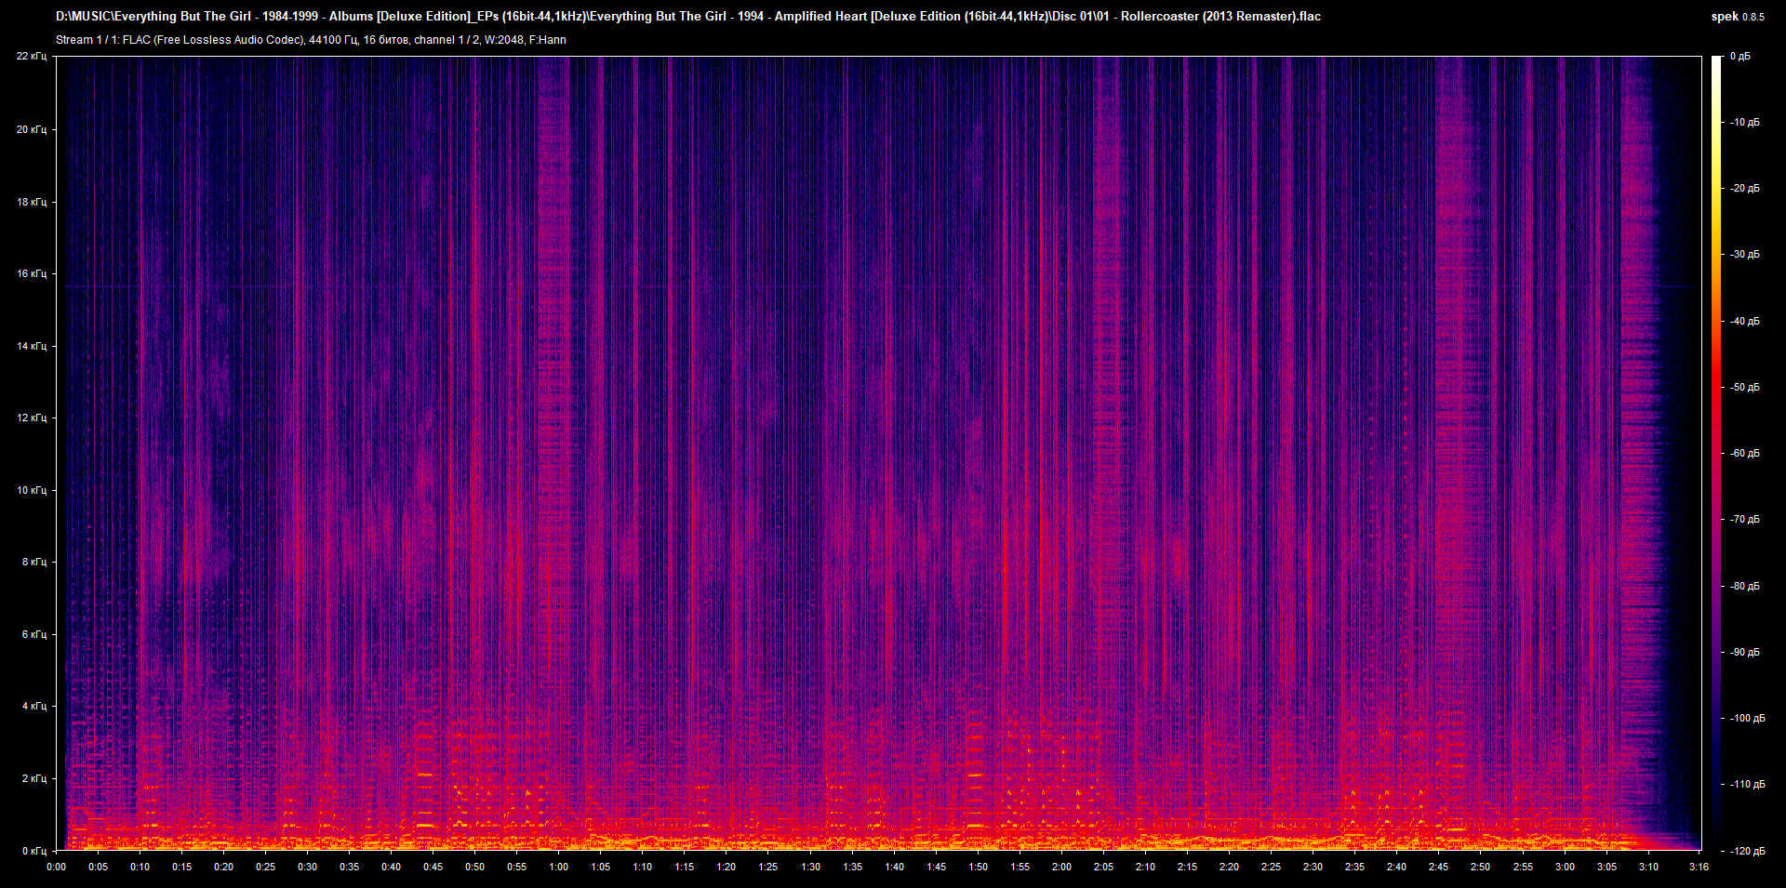The height and width of the screenshot is (888, 1786).
Task: Click the file path title text
Action: [688, 17]
